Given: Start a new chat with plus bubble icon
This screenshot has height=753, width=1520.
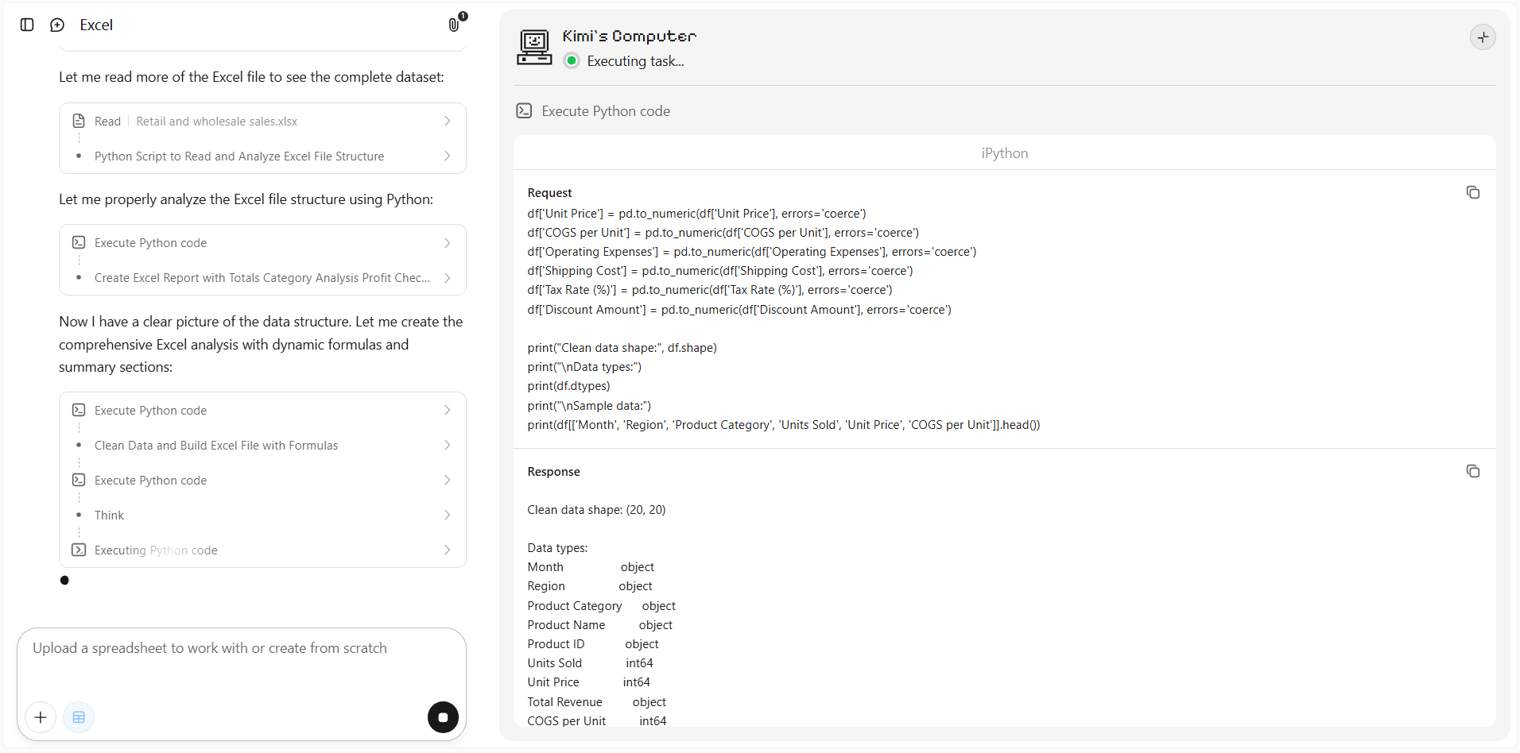Looking at the screenshot, I should 57,25.
